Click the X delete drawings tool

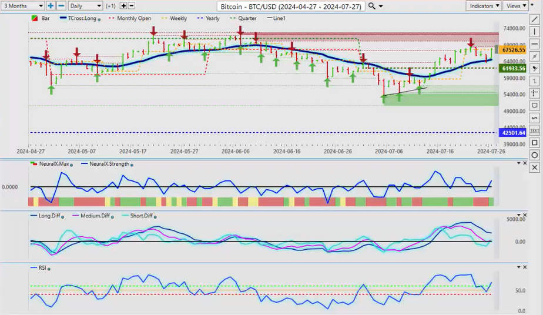pyautogui.click(x=534, y=167)
